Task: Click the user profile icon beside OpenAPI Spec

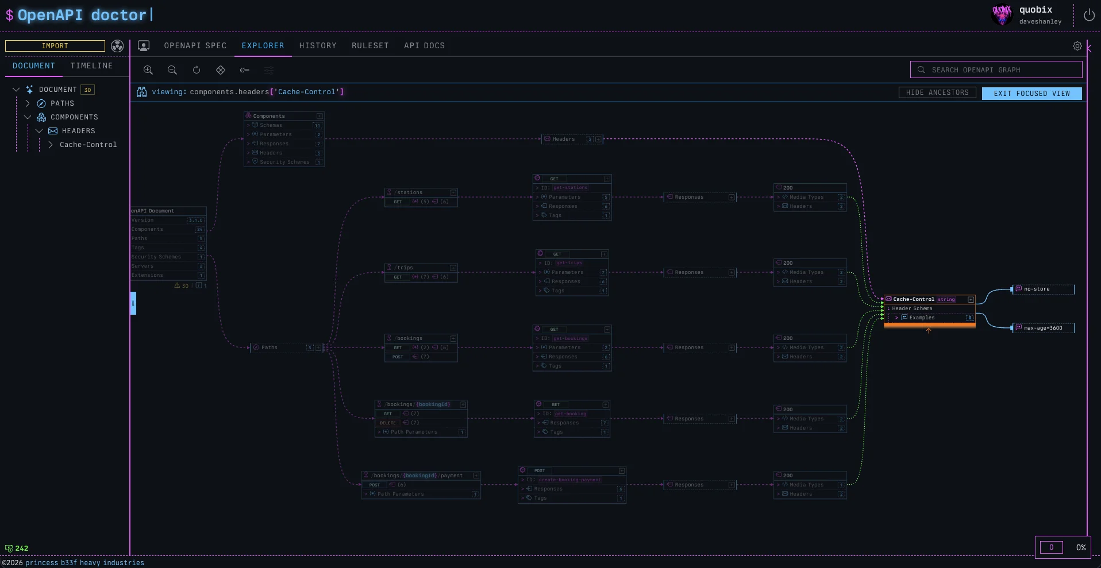Action: [144, 46]
